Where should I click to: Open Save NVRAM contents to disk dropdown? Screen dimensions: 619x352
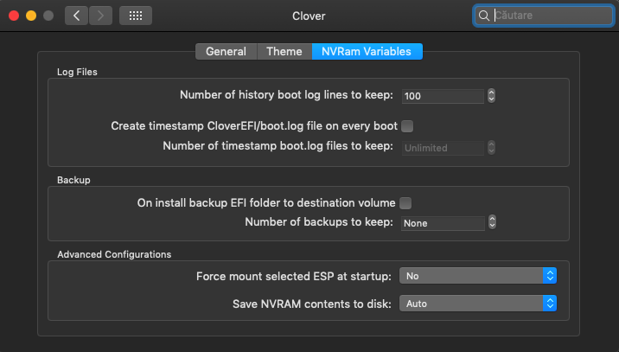[478, 304]
